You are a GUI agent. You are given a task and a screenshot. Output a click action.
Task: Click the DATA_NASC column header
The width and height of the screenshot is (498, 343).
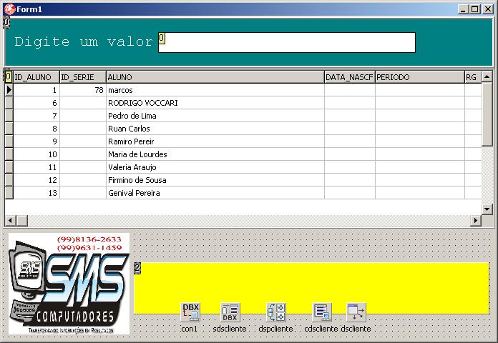click(349, 77)
